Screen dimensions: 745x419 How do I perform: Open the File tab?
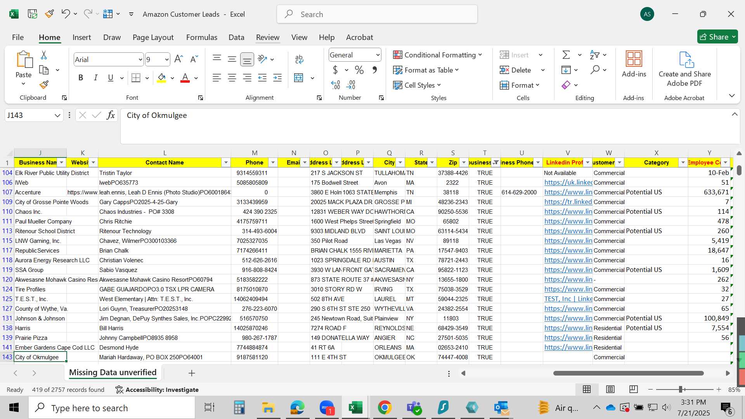[18, 37]
